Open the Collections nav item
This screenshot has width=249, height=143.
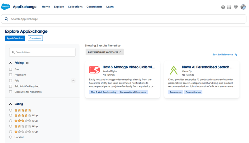75,7
